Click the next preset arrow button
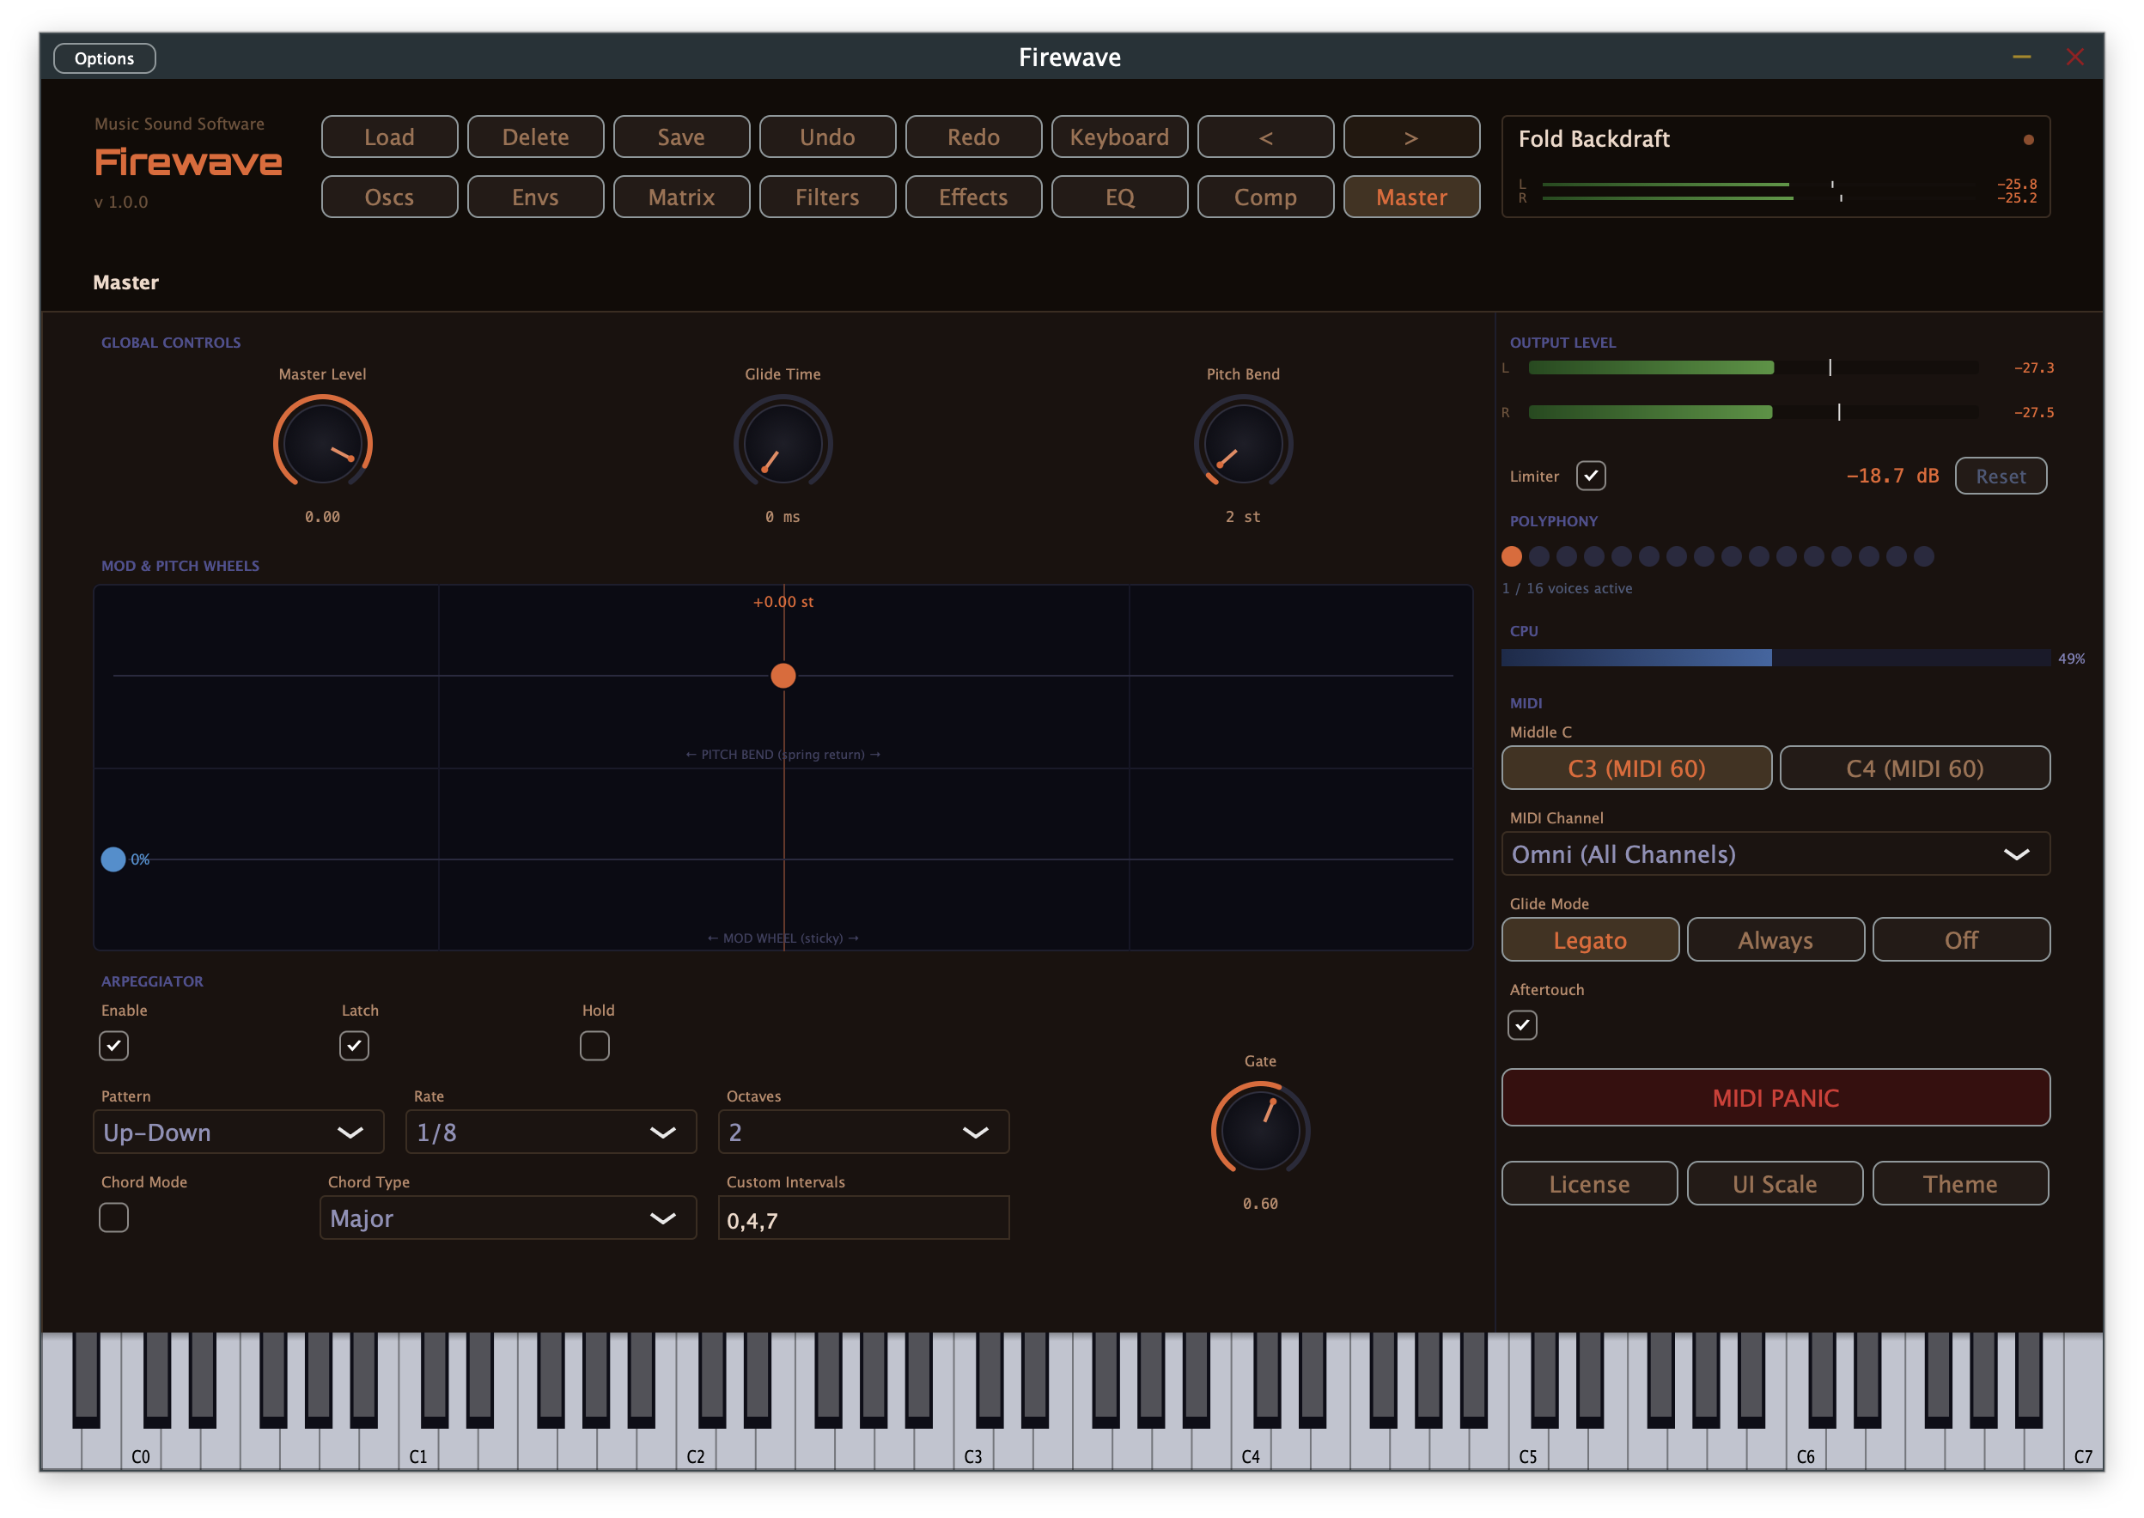The width and height of the screenshot is (2144, 1518). [x=1411, y=137]
